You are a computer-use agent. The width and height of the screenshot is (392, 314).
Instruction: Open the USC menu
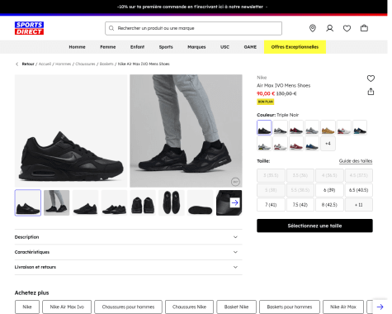(x=224, y=47)
